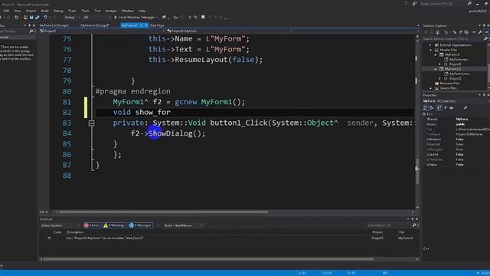
Task: Open the Edit menu
Action: 6,11
